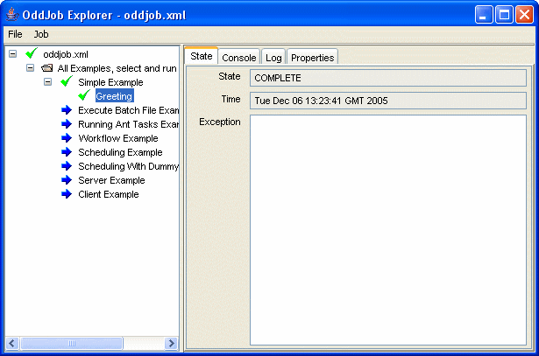Click blue arrow icon beside Scheduling Example
The width and height of the screenshot is (539, 356).
(x=67, y=152)
